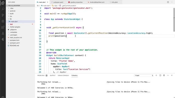Place cursor on getCurrentPosition in line 11

click(98, 33)
